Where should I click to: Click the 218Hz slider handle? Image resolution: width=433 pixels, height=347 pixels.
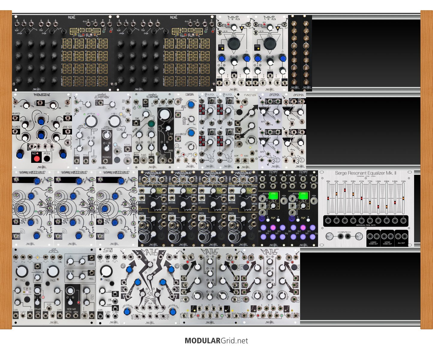(353, 194)
